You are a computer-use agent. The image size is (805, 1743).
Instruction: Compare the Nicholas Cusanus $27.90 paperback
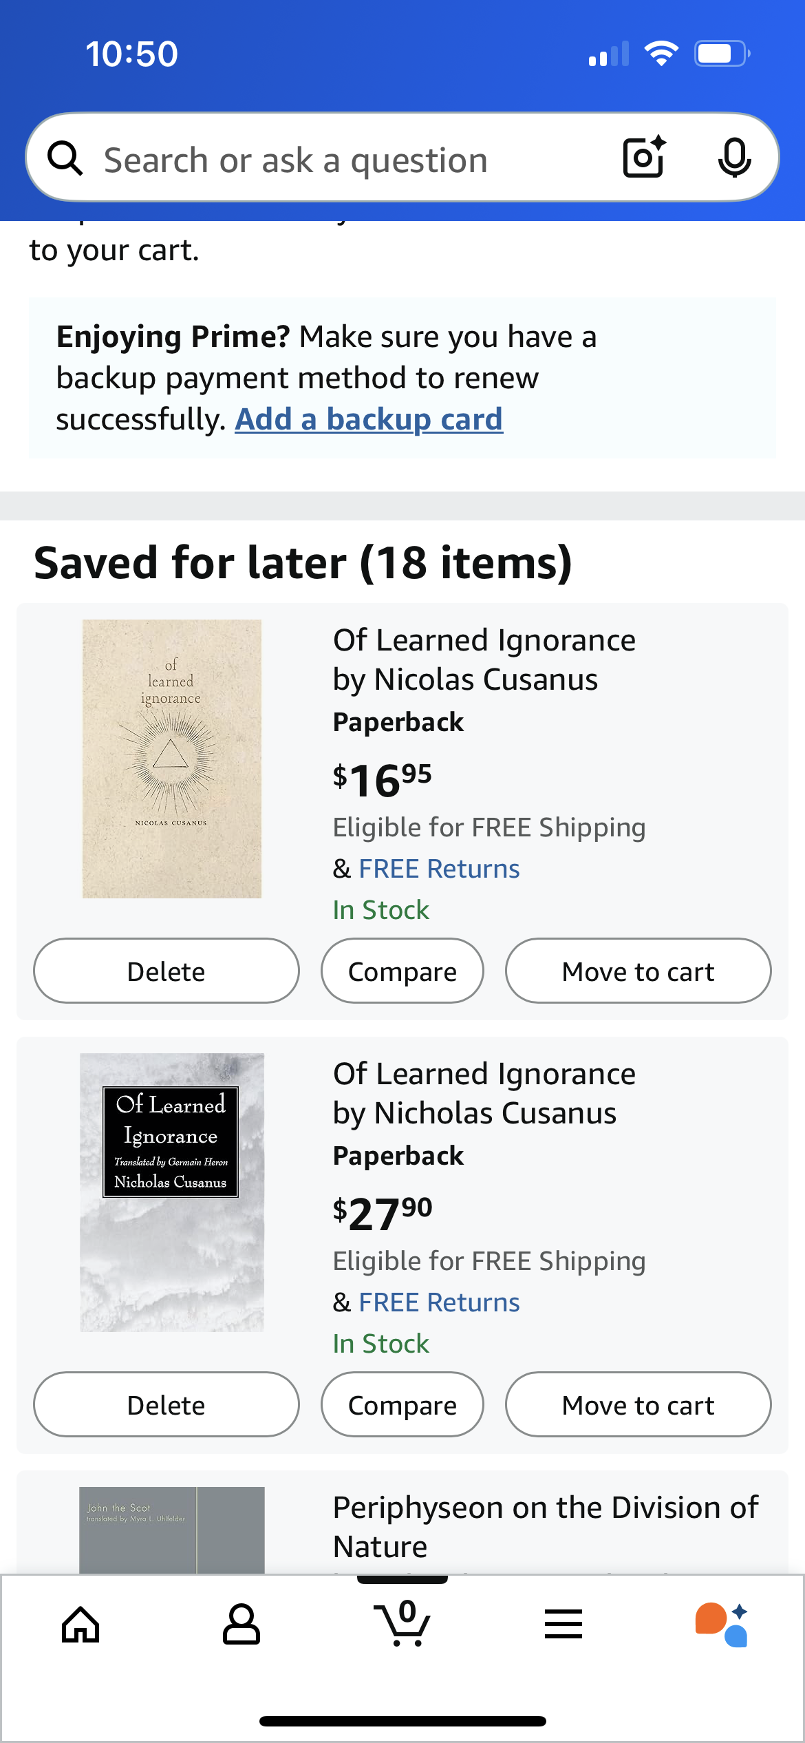[x=402, y=1404]
